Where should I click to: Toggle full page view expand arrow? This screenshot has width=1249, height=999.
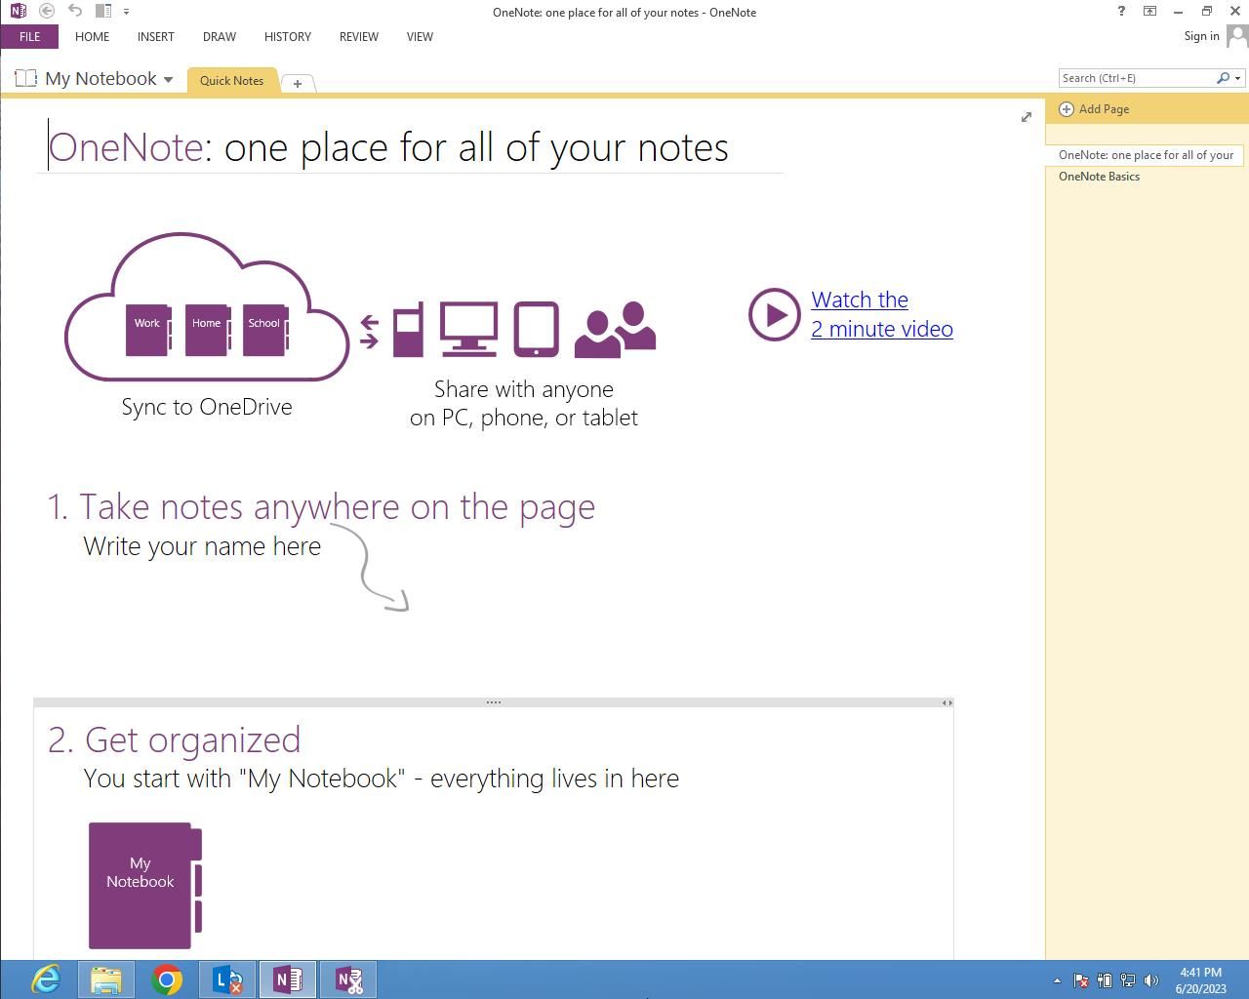[x=1026, y=117]
